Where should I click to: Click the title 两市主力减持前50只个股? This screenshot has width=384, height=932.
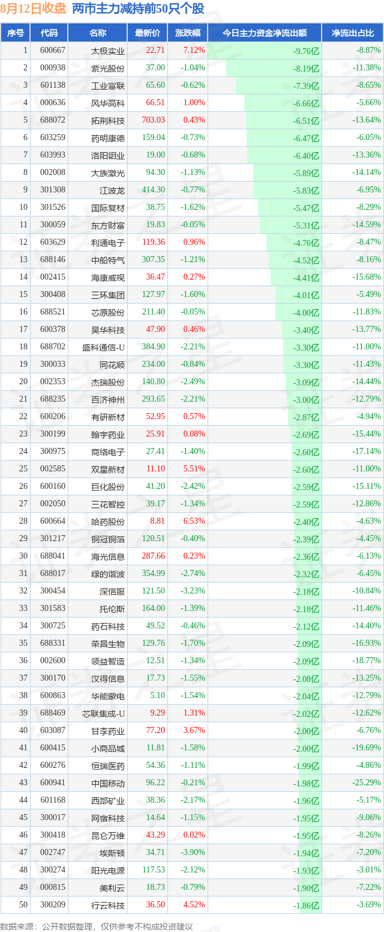pos(138,9)
